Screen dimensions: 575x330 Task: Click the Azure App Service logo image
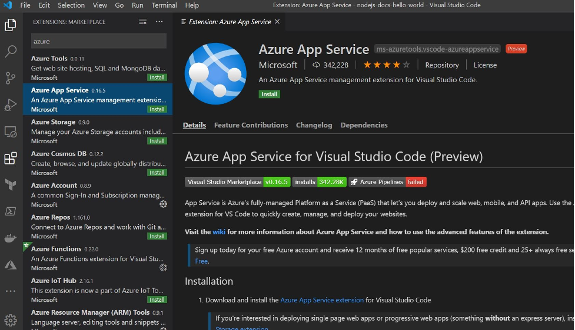coord(215,73)
